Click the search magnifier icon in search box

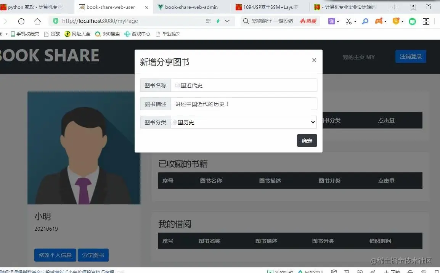tap(246, 21)
